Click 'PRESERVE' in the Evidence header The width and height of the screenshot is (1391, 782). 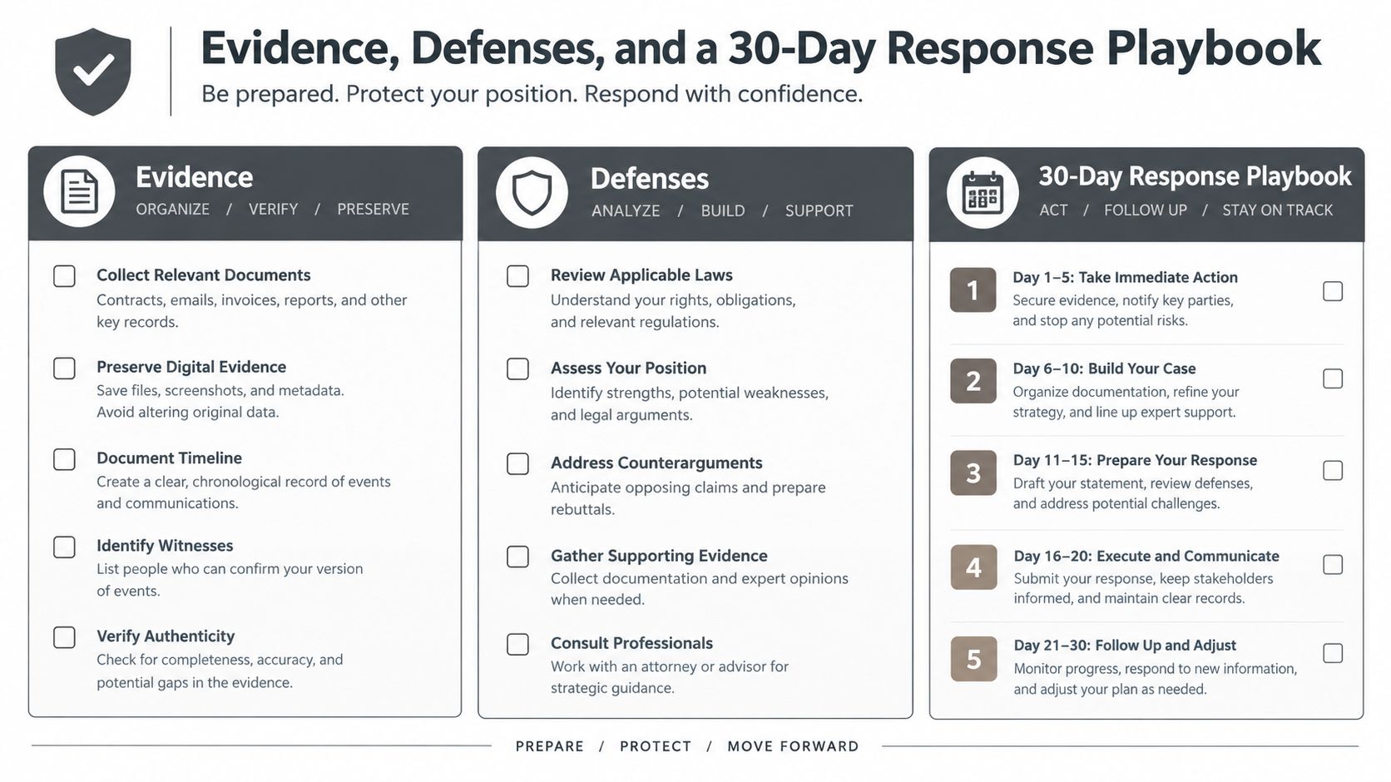(x=373, y=209)
